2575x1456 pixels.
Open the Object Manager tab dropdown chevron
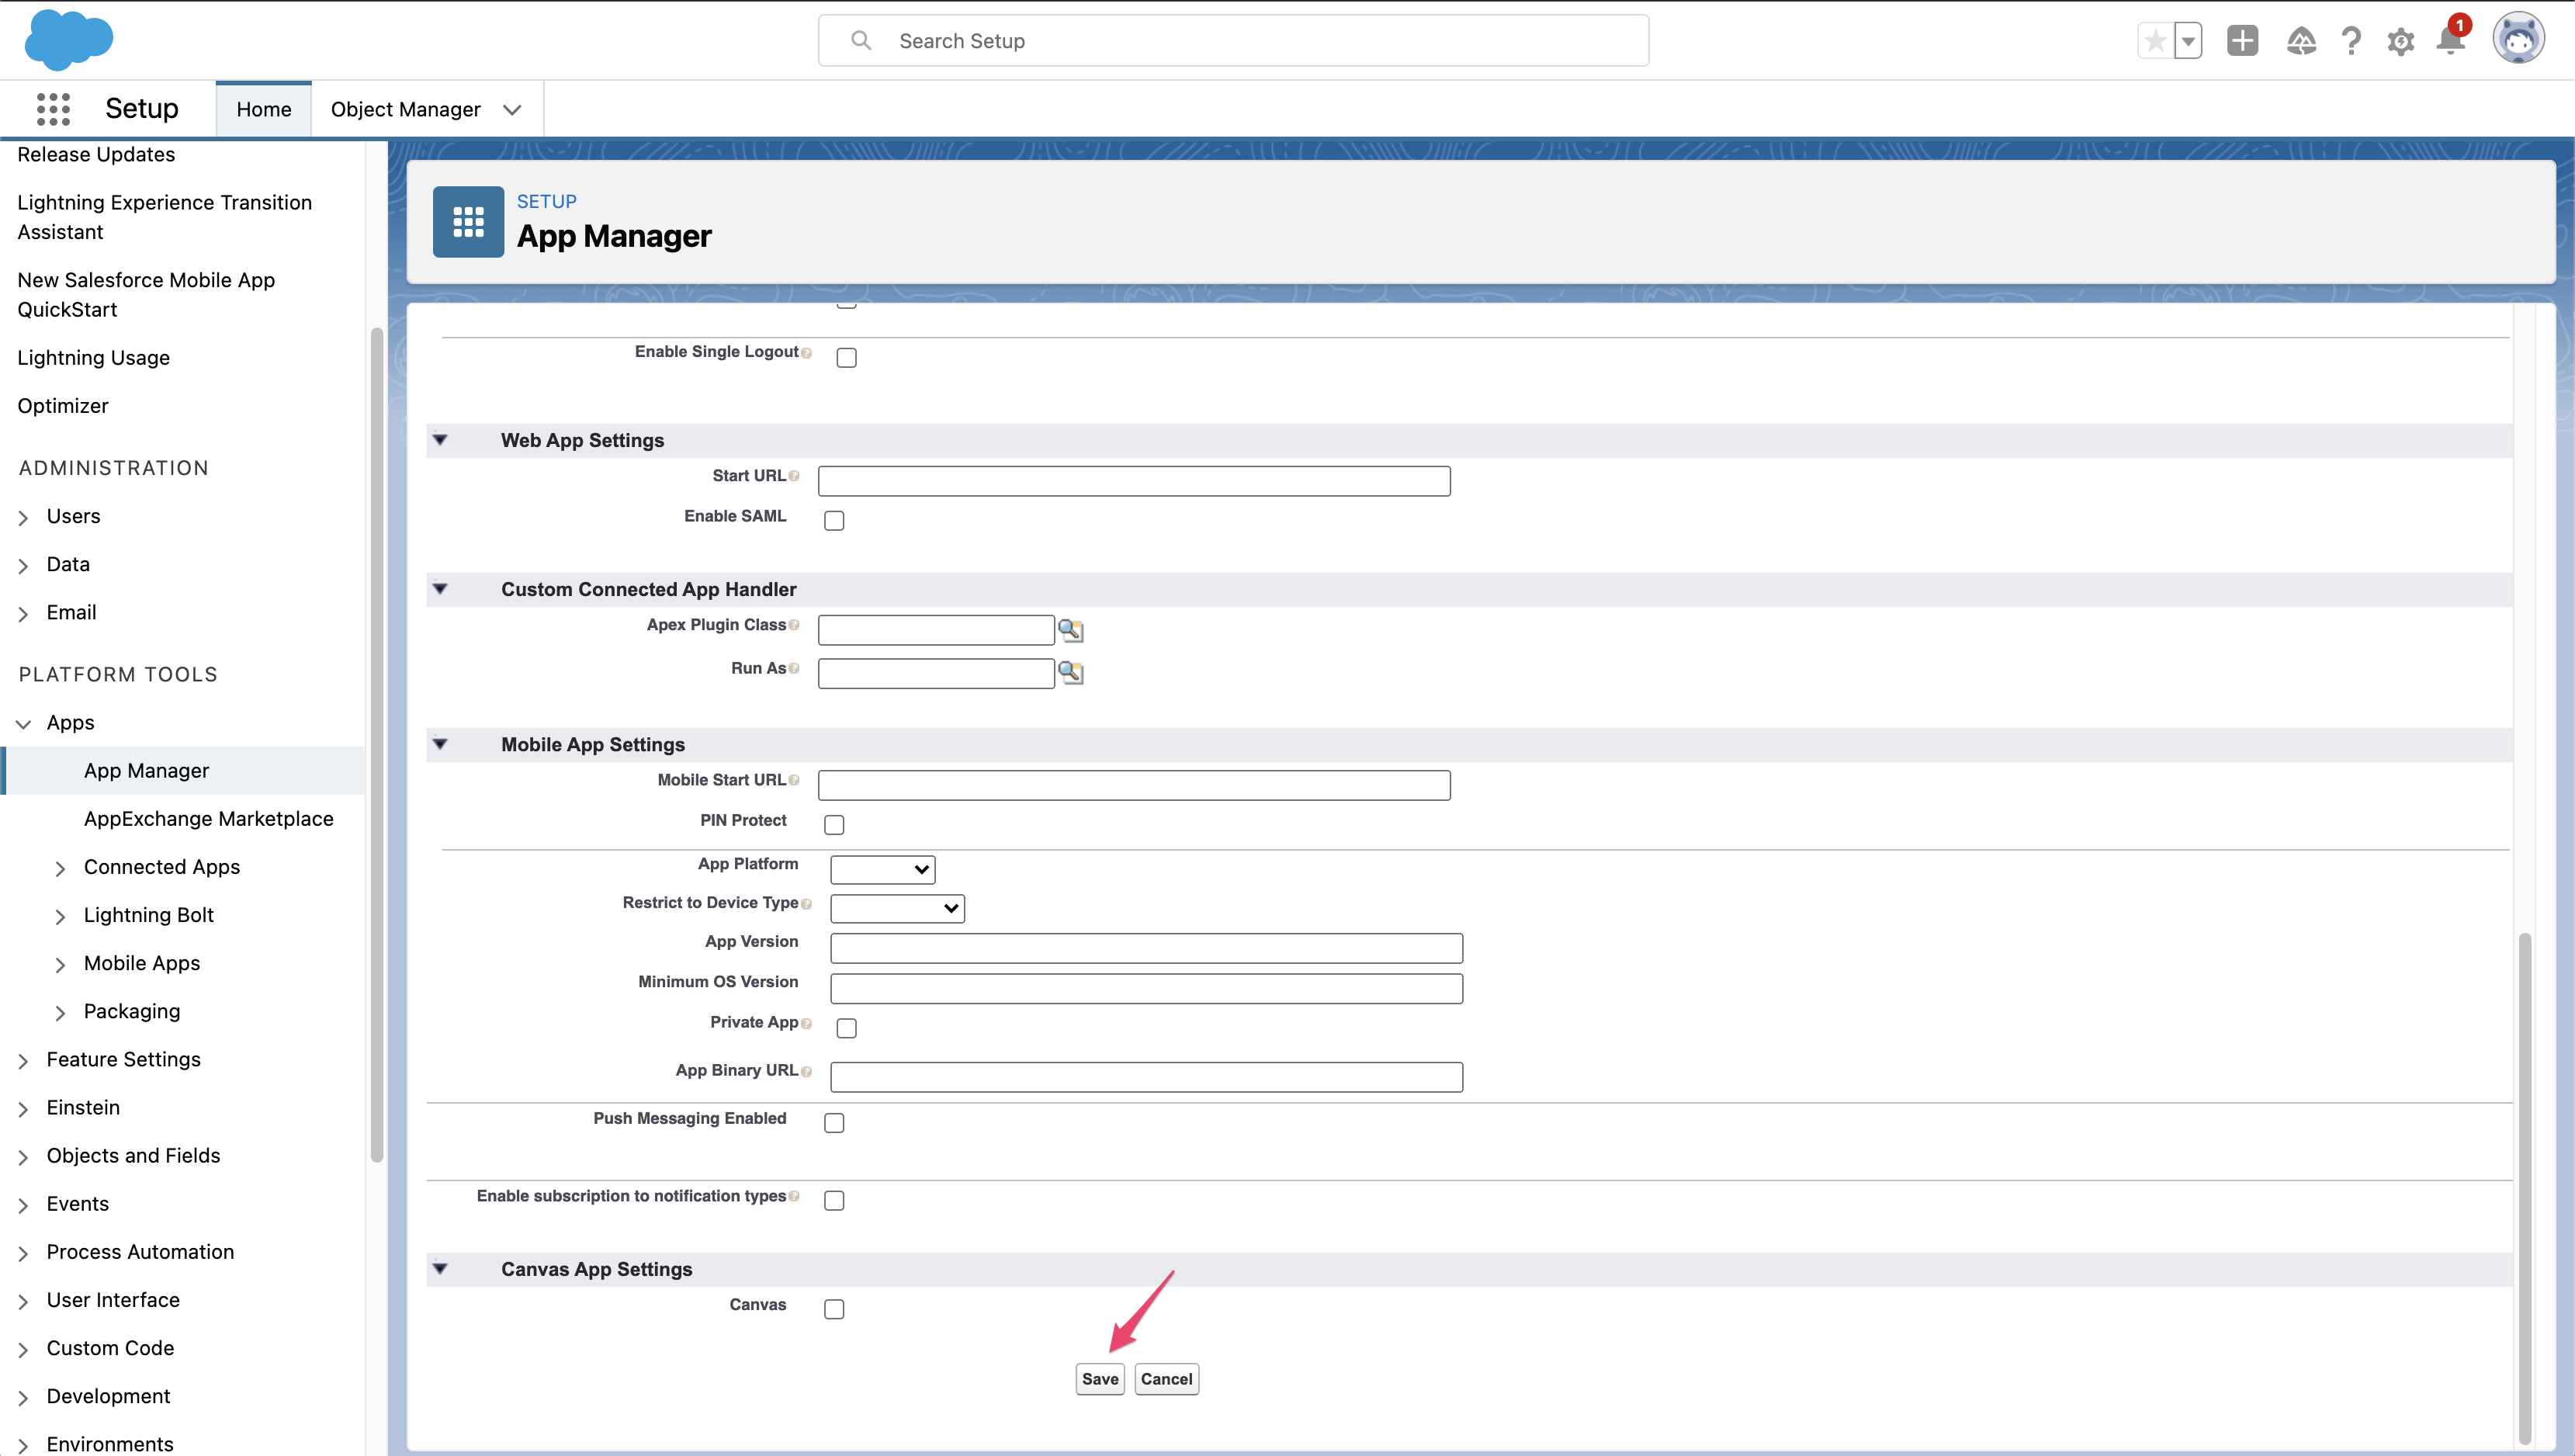point(511,110)
